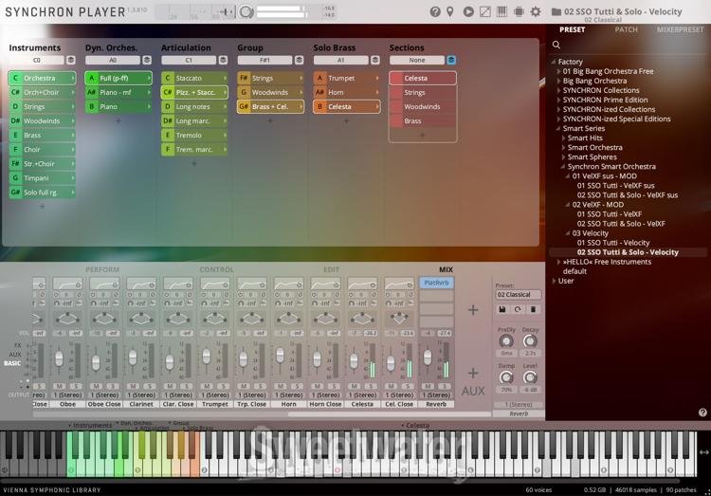The image size is (711, 496).
Task: Open the help question mark icon in top toolbar
Action: point(435,11)
